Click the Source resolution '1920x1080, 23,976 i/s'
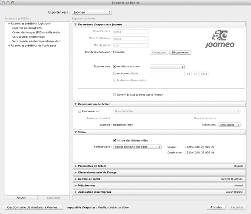 tap(200, 147)
